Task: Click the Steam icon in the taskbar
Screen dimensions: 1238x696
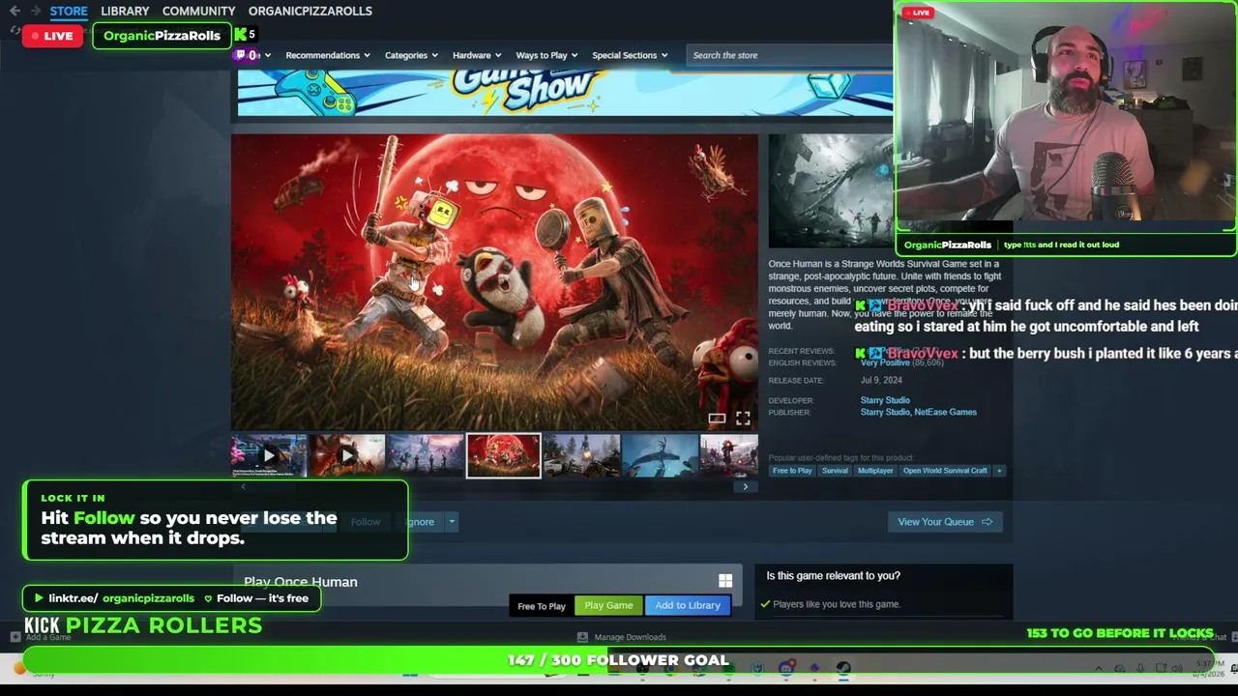Action: pyautogui.click(x=843, y=668)
